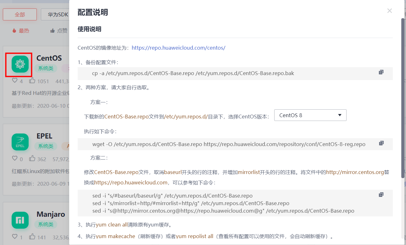The width and height of the screenshot is (406, 245).
Task: Favorite EPEL with the heart icon
Action: point(15,159)
